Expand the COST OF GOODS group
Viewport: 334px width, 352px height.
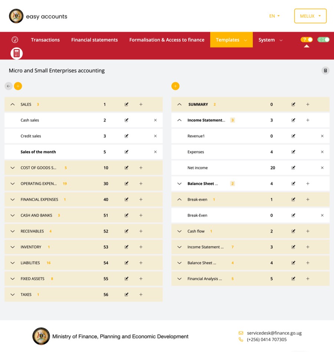point(13,168)
